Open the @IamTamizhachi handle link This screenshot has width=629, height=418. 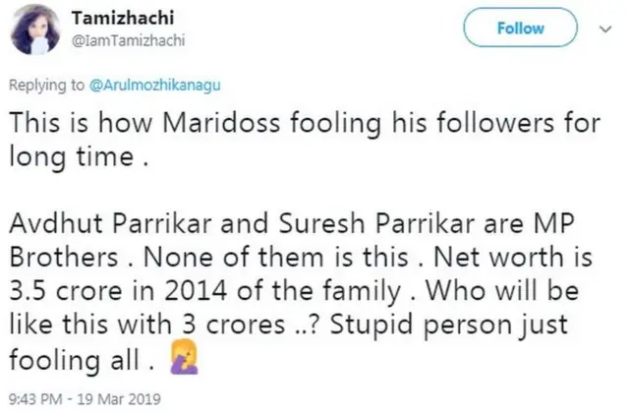pos(122,40)
